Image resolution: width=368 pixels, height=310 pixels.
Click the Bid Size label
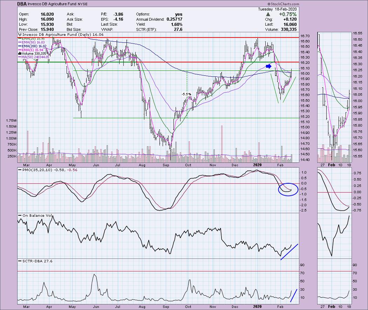point(74,29)
